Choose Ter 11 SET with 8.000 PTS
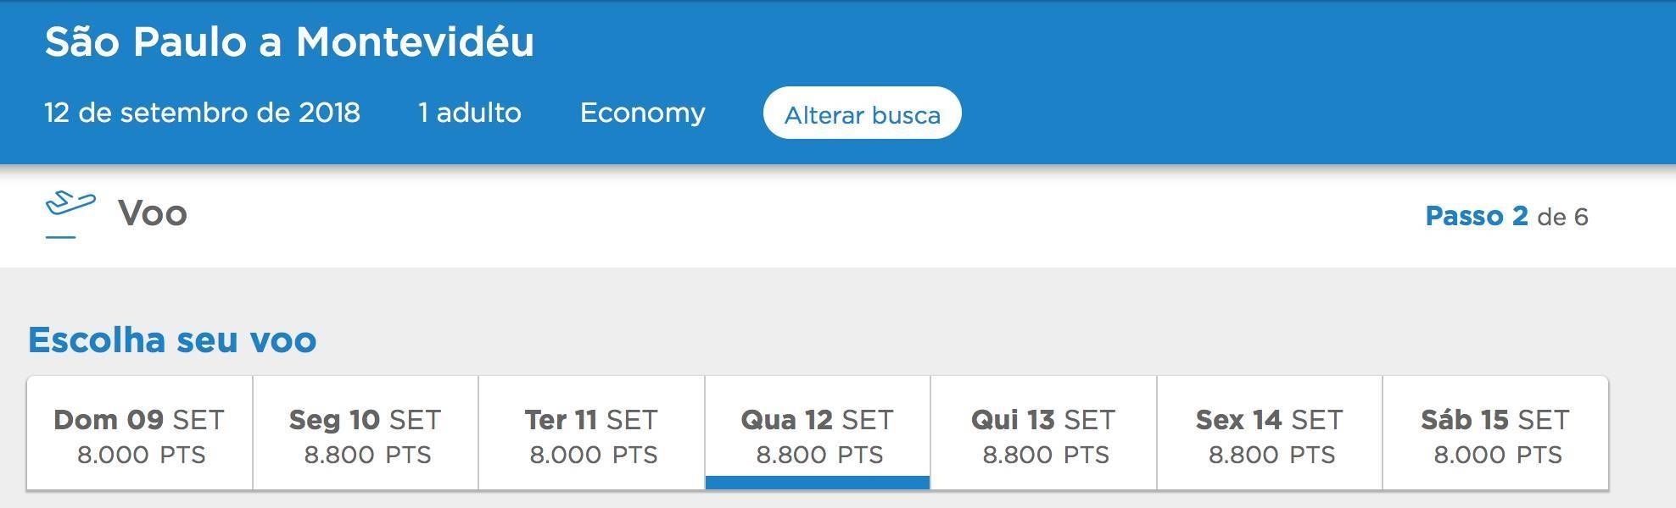 point(592,433)
